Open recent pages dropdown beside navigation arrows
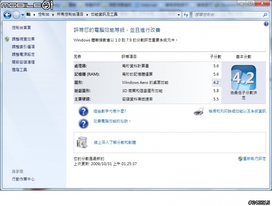Viewport: 272px width, 206px height. pyautogui.click(x=23, y=15)
